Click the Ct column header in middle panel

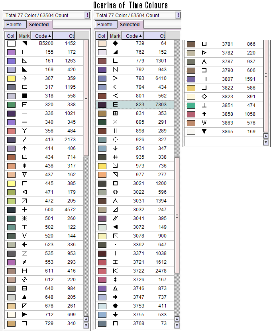pos(154,36)
